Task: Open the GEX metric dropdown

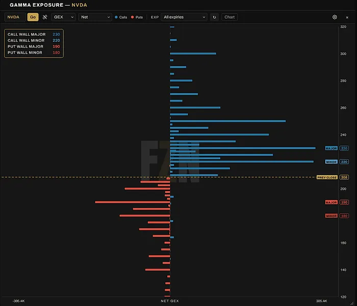Action: 64,17
